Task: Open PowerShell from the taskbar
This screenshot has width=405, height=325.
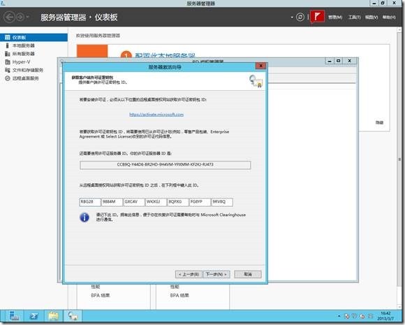Action: coord(34,316)
